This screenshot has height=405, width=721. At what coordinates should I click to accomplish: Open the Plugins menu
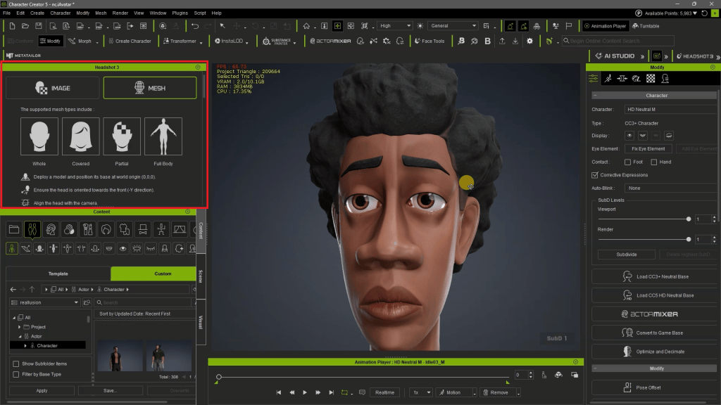coord(180,13)
